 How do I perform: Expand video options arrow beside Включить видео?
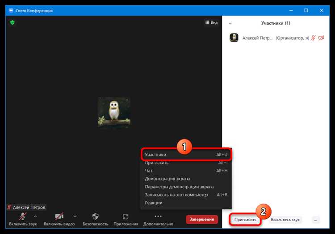tap(75, 217)
